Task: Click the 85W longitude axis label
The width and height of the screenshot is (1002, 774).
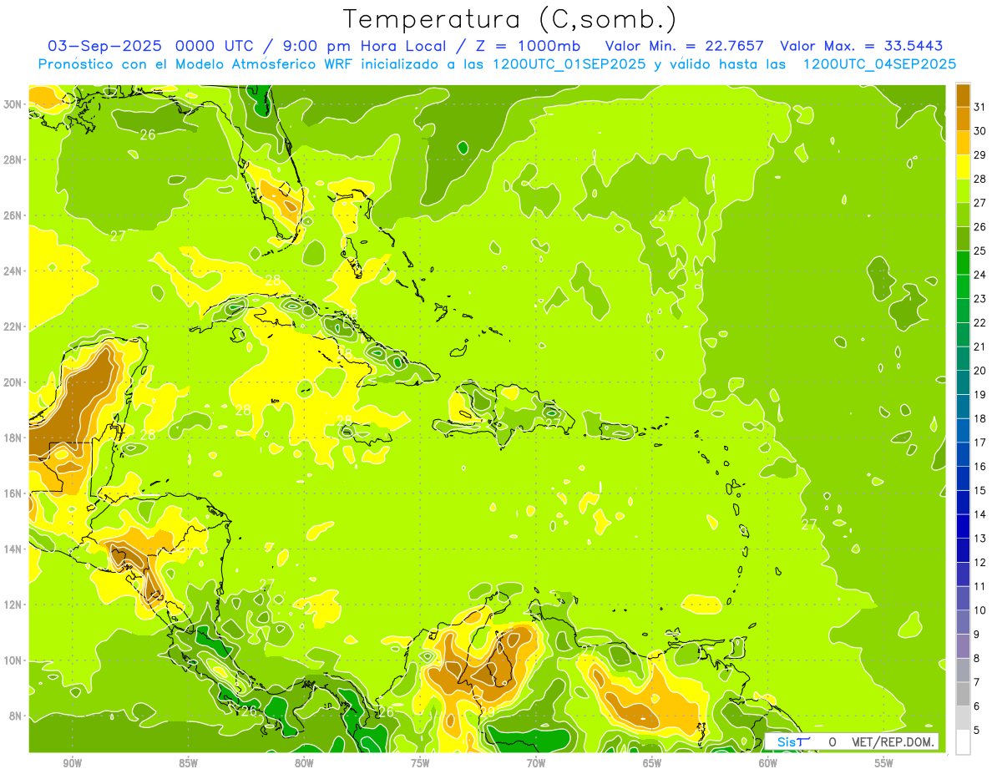Action: 188,763
